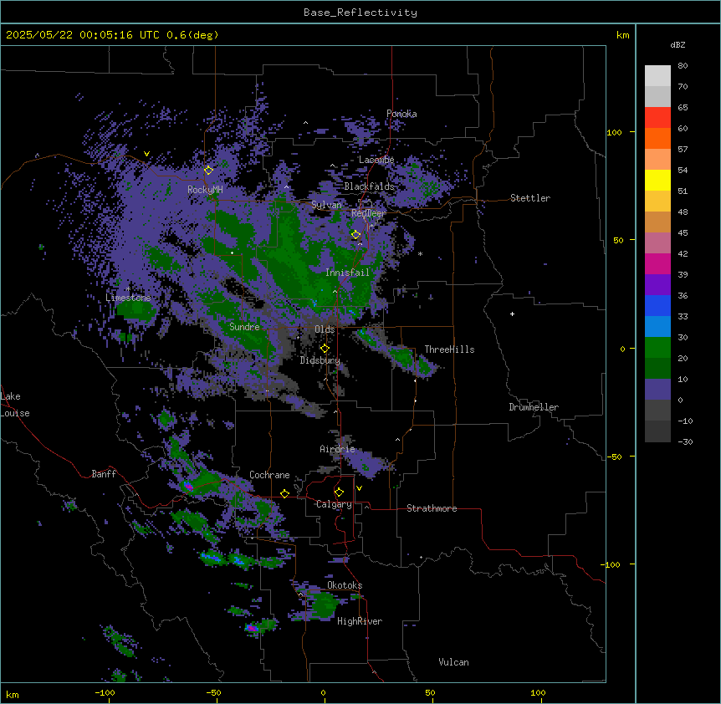Screen dimensions: 721x704
Task: Click the yellow diamond marker near RockyMH
Action: (x=208, y=170)
